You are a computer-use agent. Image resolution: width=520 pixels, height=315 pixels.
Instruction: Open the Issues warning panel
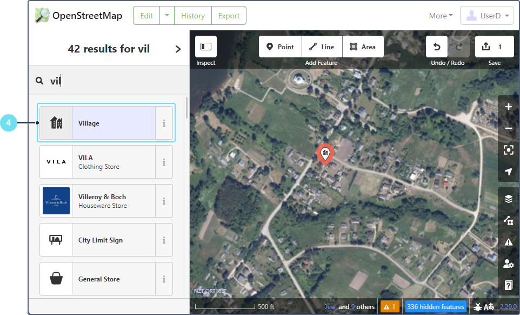508,242
